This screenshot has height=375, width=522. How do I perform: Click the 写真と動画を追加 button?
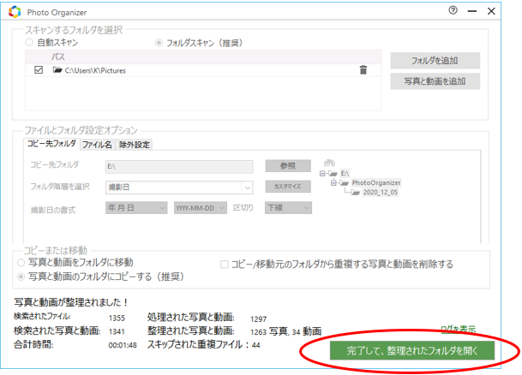click(435, 81)
